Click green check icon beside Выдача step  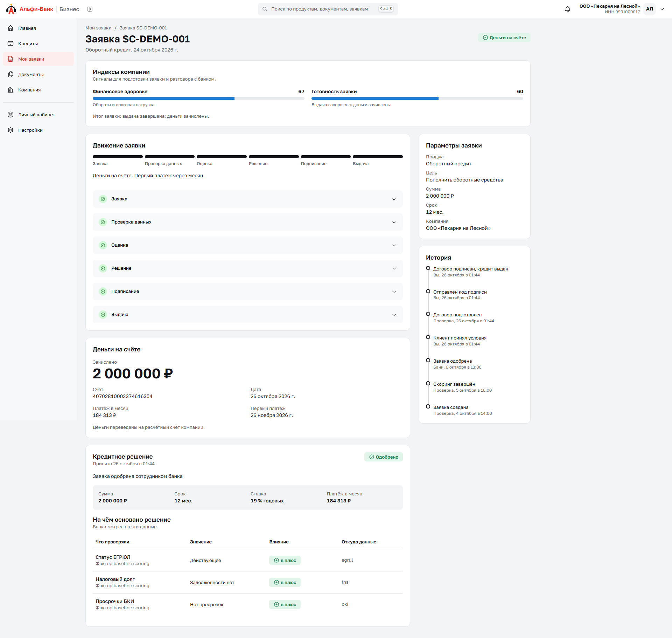click(x=103, y=315)
